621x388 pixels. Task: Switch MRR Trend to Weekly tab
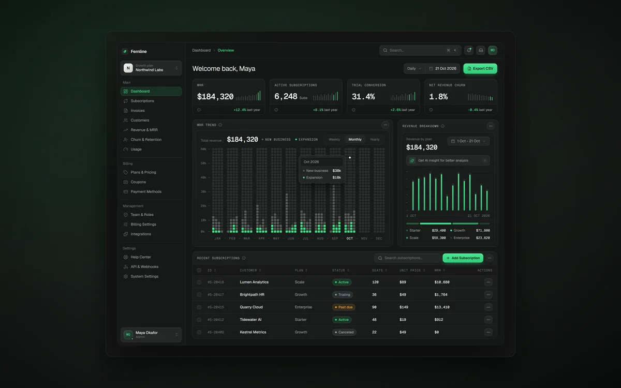tap(334, 139)
